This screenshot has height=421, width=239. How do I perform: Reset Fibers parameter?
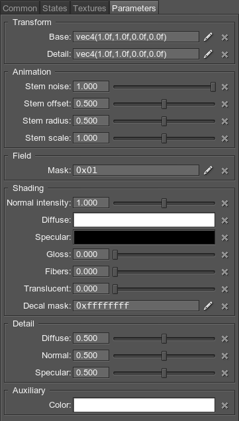point(224,272)
